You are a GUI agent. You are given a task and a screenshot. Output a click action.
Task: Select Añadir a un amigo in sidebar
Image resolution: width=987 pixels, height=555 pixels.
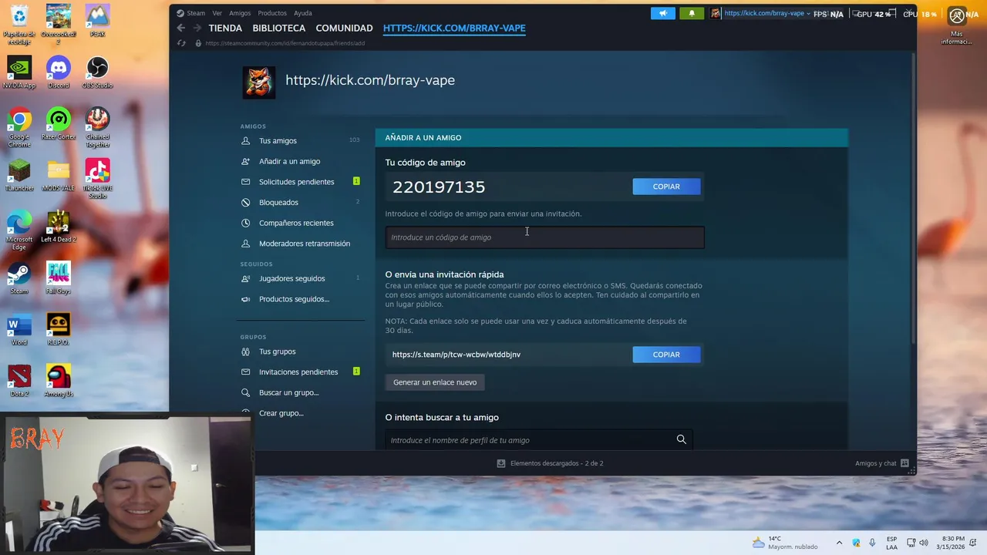point(289,161)
